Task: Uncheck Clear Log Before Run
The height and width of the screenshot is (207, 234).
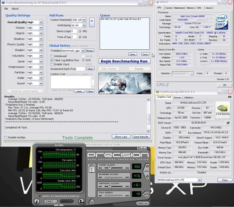Action: (x=52, y=60)
